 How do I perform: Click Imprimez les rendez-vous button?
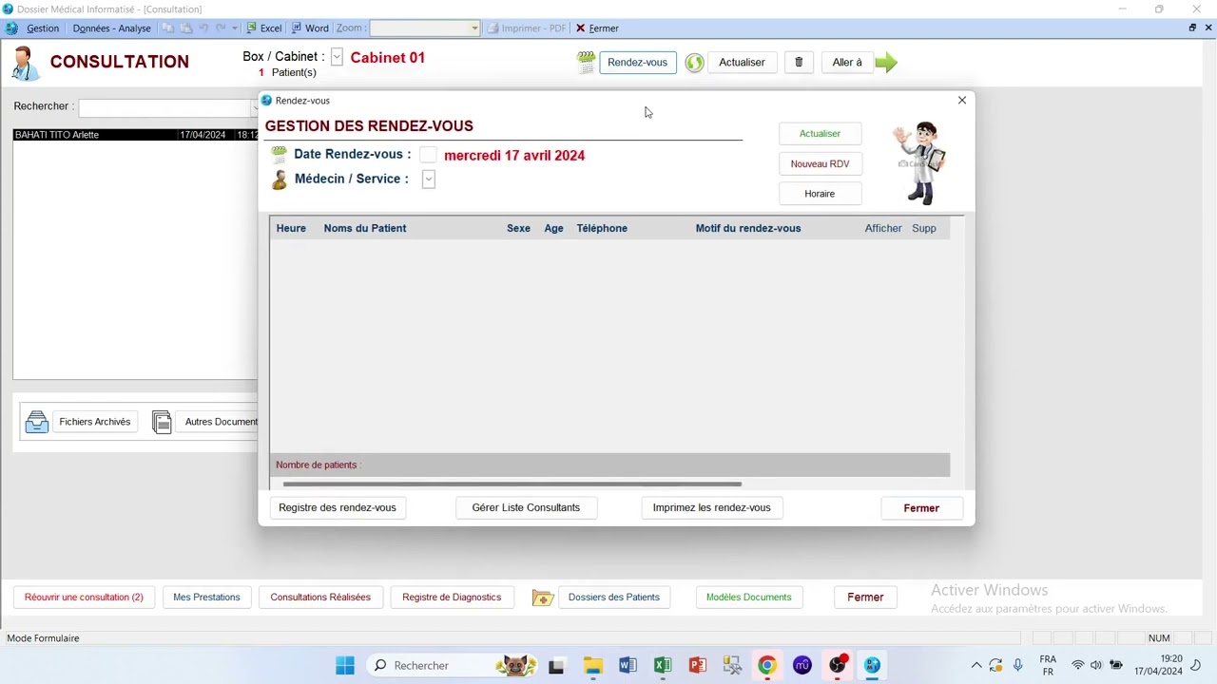(712, 508)
